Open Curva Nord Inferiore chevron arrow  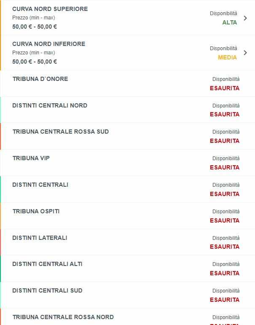[246, 53]
